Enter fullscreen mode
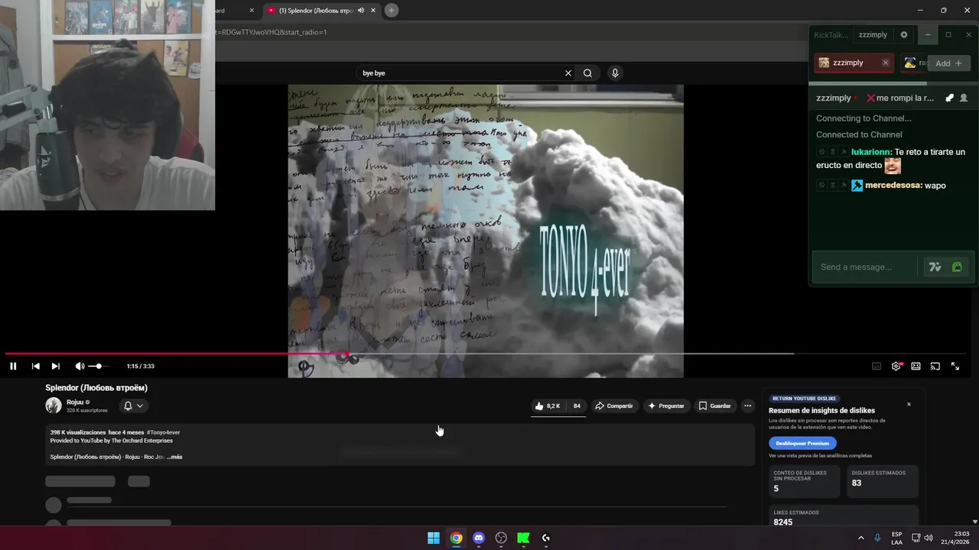This screenshot has width=979, height=550. pyautogui.click(x=955, y=366)
